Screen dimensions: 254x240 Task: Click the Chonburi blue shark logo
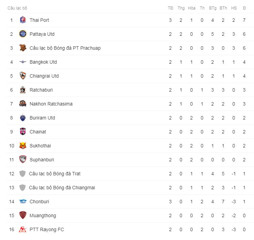coord(23,201)
